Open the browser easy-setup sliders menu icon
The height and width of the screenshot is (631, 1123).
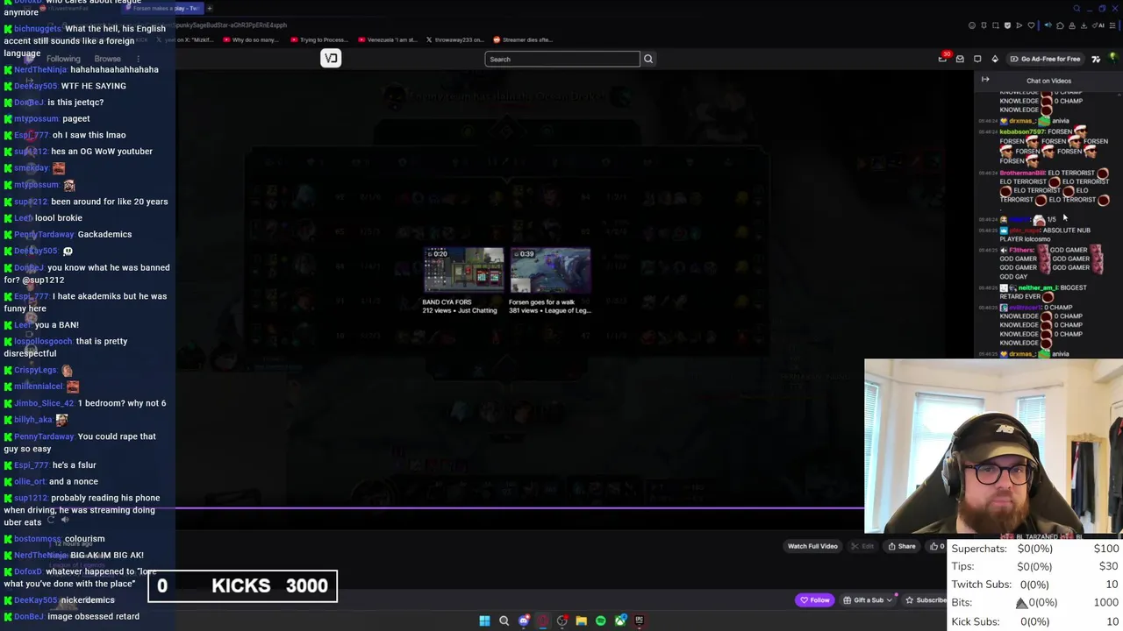pyautogui.click(x=1112, y=25)
